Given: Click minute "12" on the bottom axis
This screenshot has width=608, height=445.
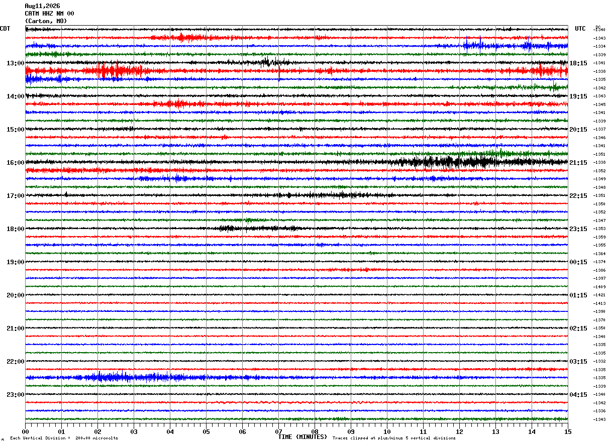Looking at the screenshot, I should pos(459,431).
